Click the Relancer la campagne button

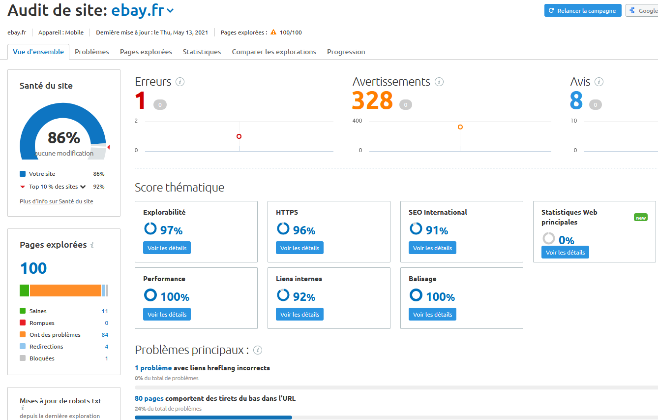point(583,10)
